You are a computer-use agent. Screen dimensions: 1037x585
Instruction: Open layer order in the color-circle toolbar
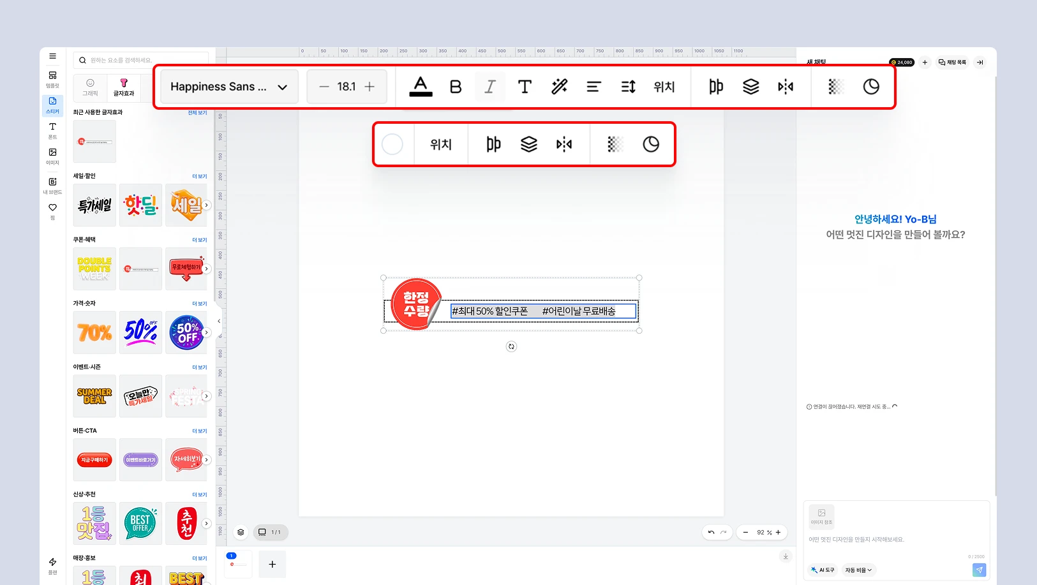tap(529, 144)
